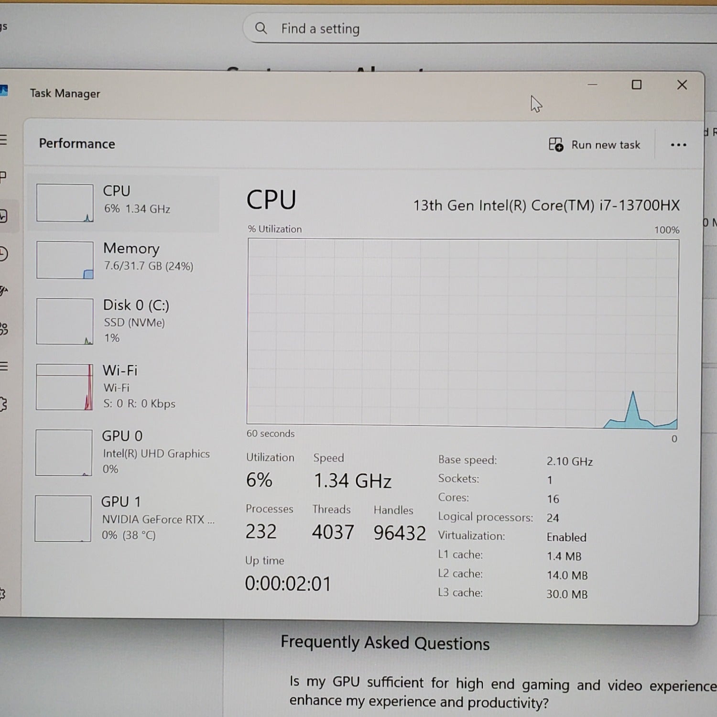View the Wi-Fi network graph entry
Image resolution: width=717 pixels, height=717 pixels.
coord(123,386)
